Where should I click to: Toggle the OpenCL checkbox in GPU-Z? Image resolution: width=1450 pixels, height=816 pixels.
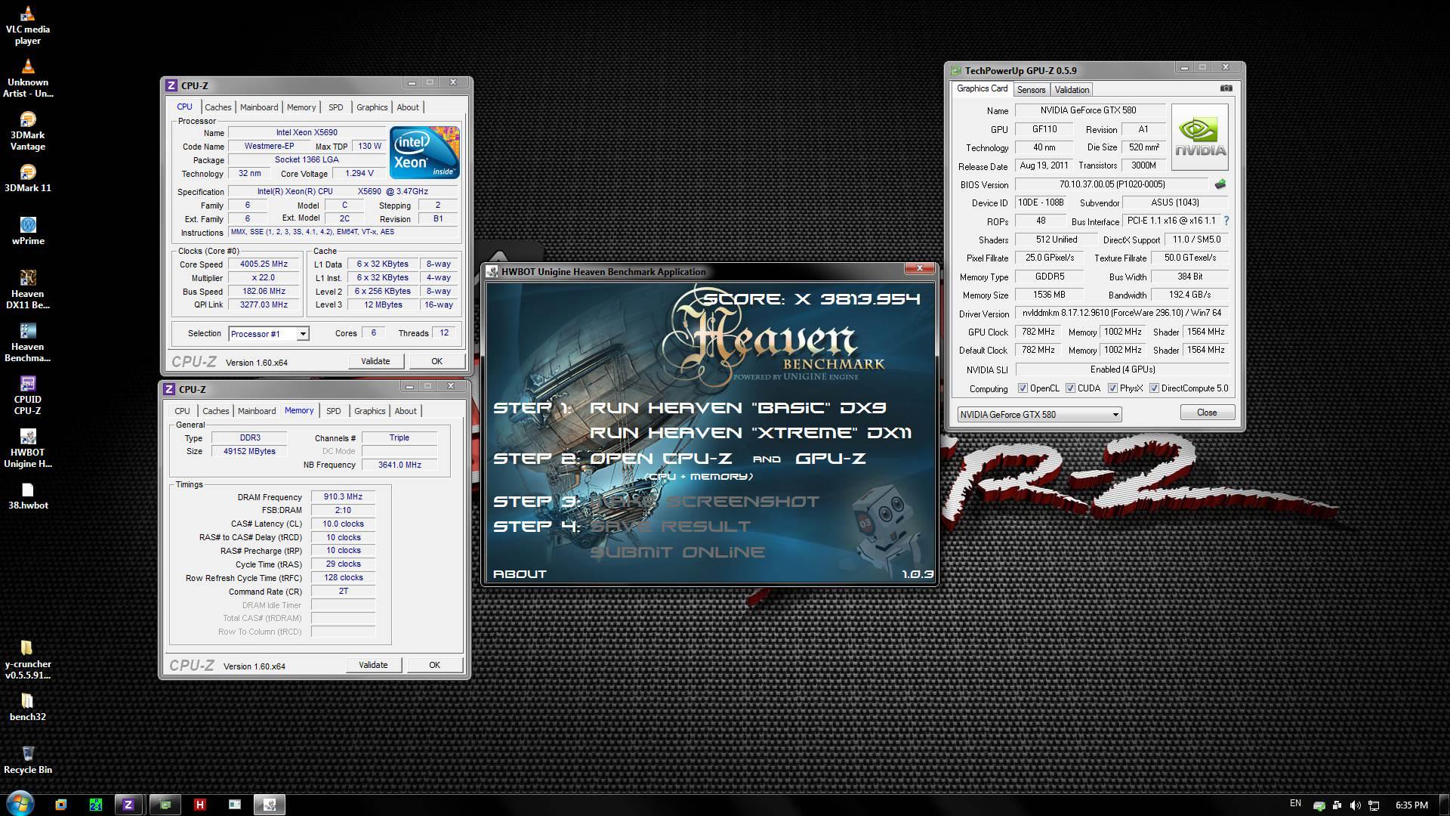coord(1023,388)
